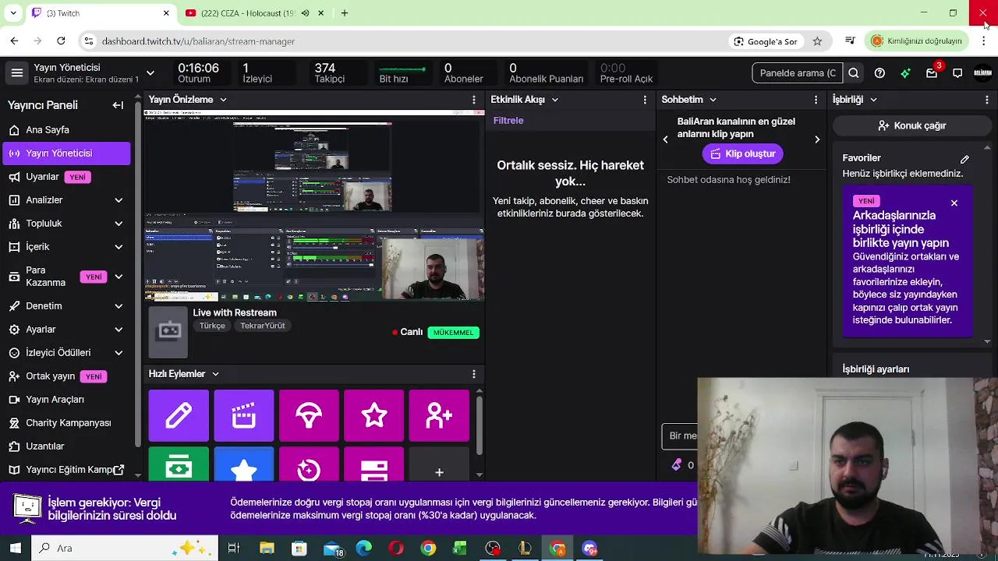Expand the Yayın Yöneticisi layout dropdown
The height and width of the screenshot is (561, 998).
pos(150,73)
